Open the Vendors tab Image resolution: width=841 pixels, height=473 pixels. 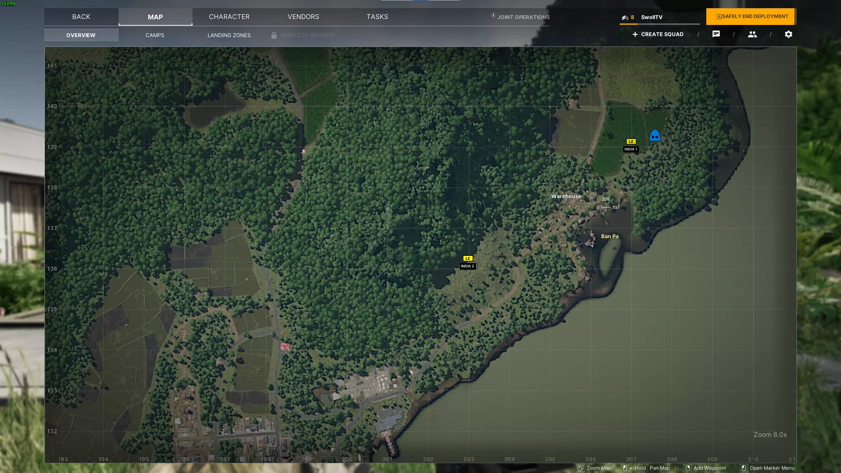click(x=303, y=17)
